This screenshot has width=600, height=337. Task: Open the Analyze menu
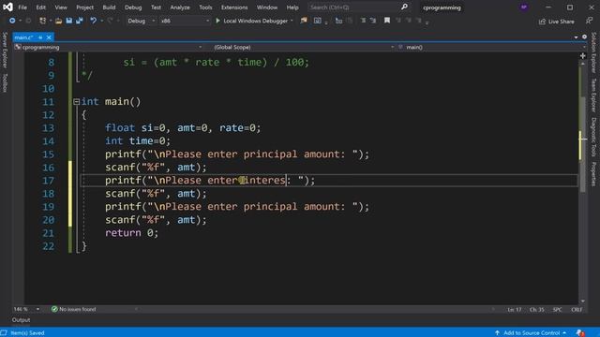point(180,7)
